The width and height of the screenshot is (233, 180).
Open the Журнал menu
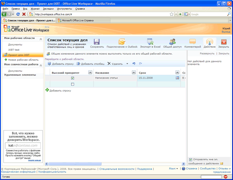coord(35,9)
